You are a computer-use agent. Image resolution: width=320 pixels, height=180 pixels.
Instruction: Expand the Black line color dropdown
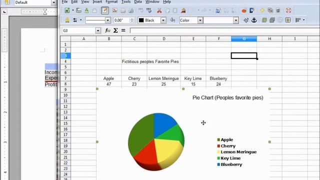click(163, 20)
